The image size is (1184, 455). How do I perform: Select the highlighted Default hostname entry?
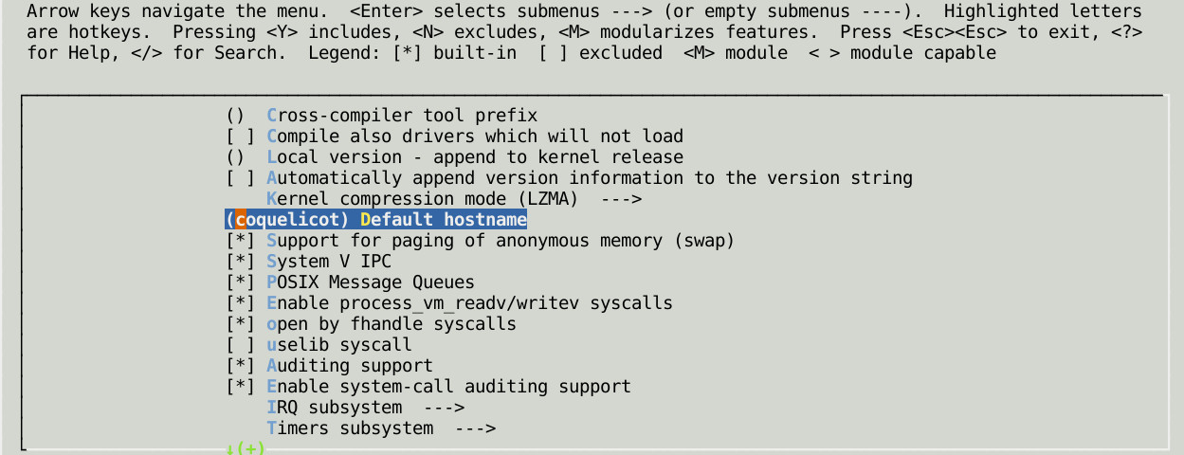[376, 220]
